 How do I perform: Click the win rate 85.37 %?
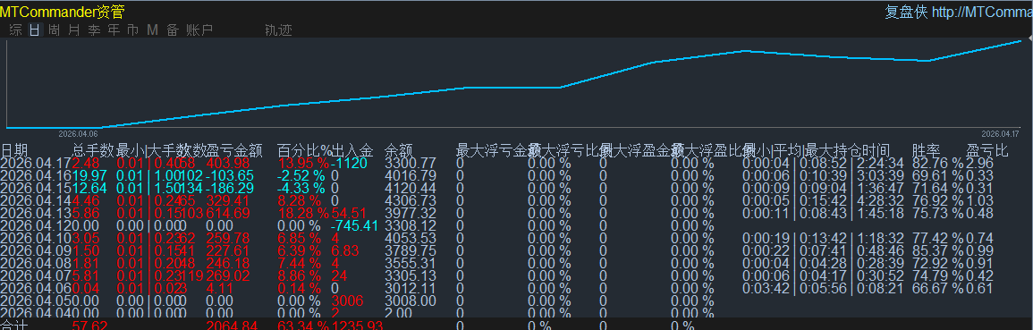(938, 251)
